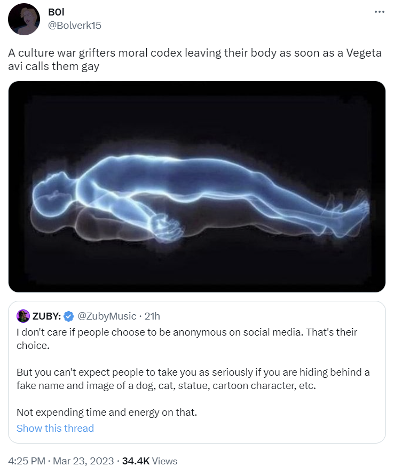Click ZUBY's small profile avatar
The width and height of the screenshot is (394, 474).
coord(23,316)
